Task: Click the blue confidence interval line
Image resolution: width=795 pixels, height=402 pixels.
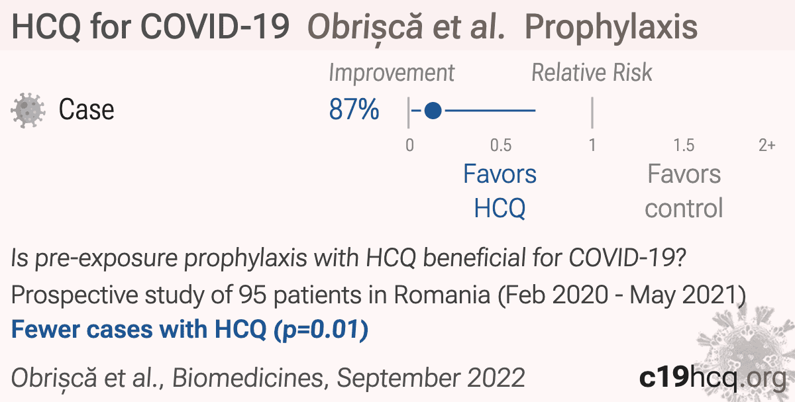Action: pos(474,110)
